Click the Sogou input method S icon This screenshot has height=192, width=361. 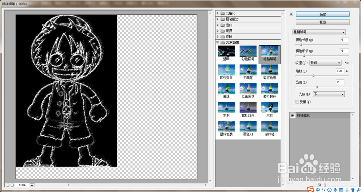pos(311,189)
